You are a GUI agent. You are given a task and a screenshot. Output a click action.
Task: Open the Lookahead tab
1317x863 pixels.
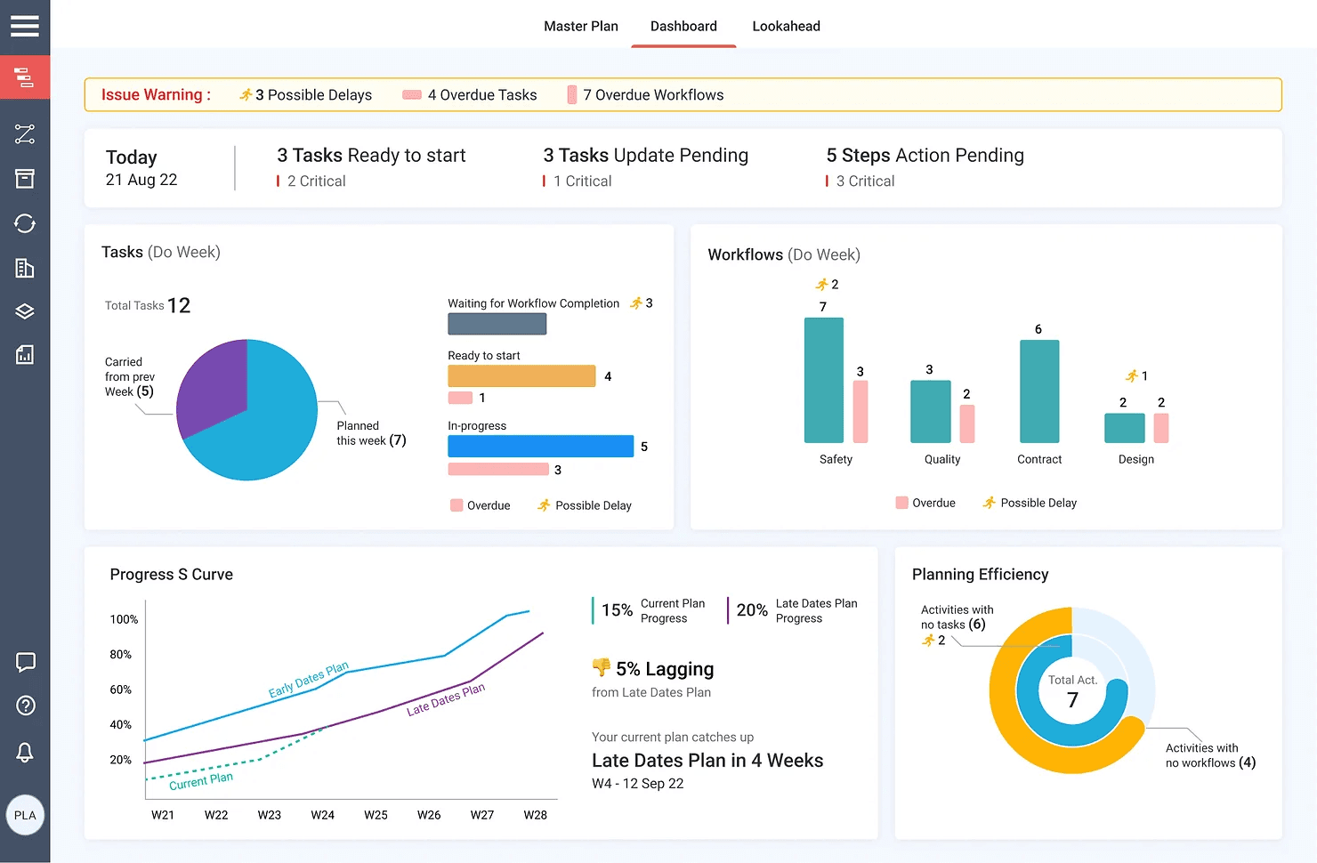pos(787,26)
